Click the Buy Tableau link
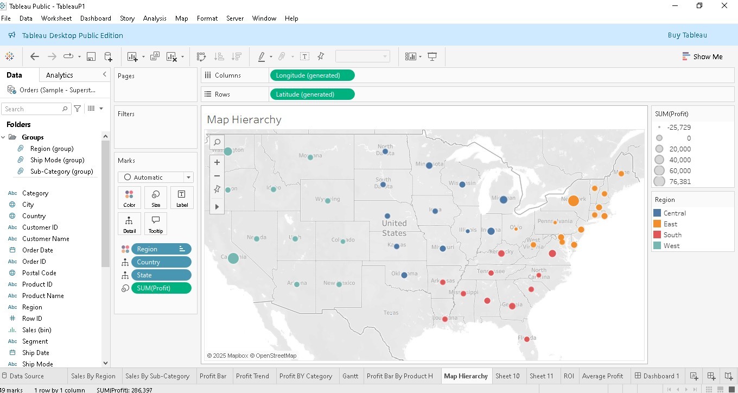 (687, 34)
